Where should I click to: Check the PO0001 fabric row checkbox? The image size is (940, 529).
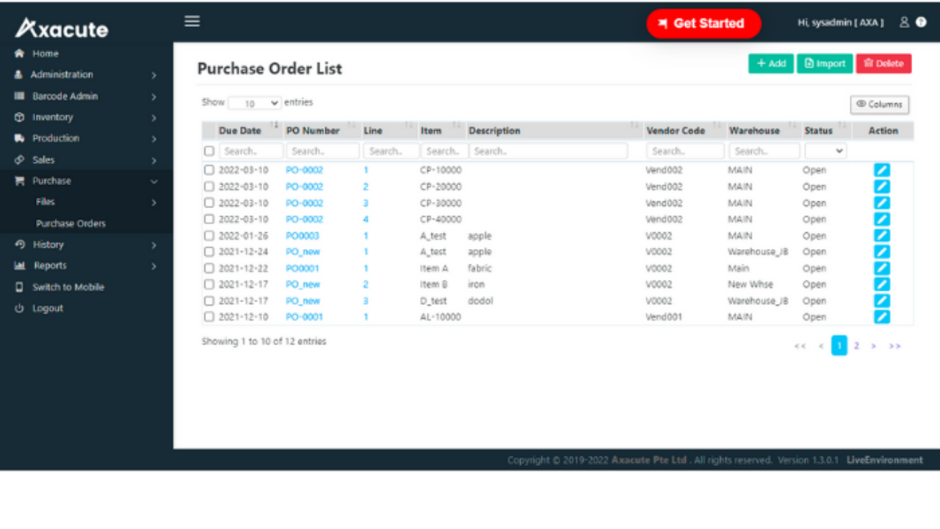coord(209,268)
